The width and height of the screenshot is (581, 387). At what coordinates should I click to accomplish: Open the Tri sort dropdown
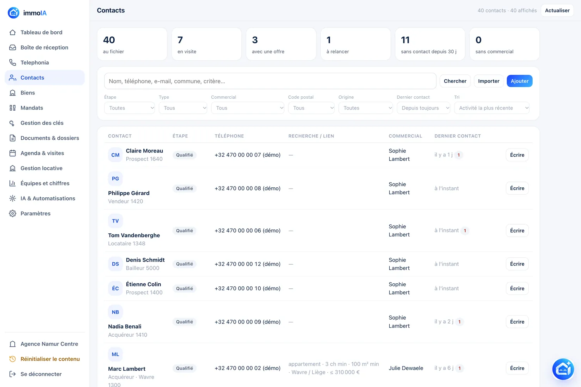[492, 108]
